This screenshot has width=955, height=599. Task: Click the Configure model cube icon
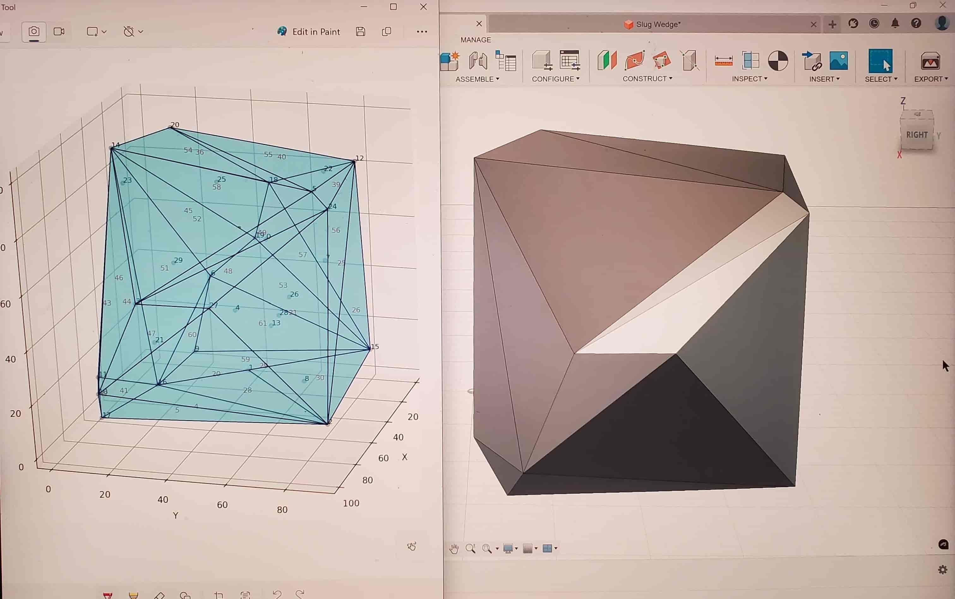point(542,61)
